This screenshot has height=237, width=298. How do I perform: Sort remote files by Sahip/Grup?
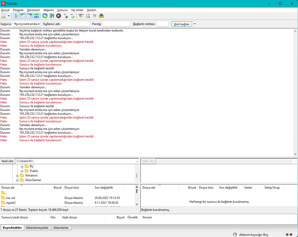point(273,188)
